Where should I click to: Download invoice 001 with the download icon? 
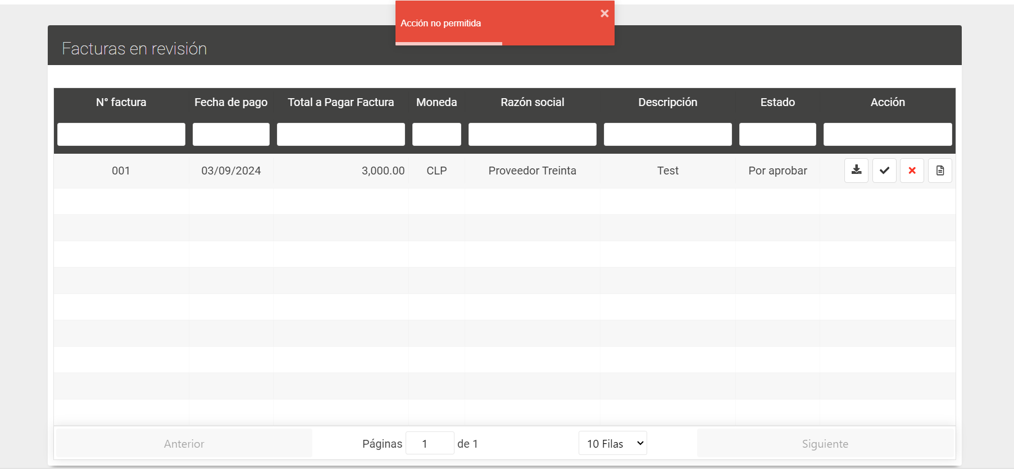pos(856,171)
